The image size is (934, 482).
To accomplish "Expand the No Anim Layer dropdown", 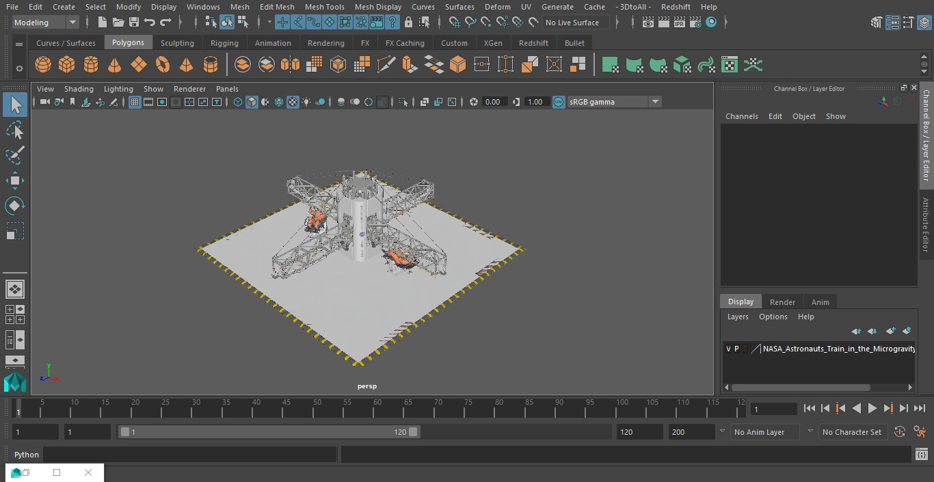I will click(x=766, y=432).
